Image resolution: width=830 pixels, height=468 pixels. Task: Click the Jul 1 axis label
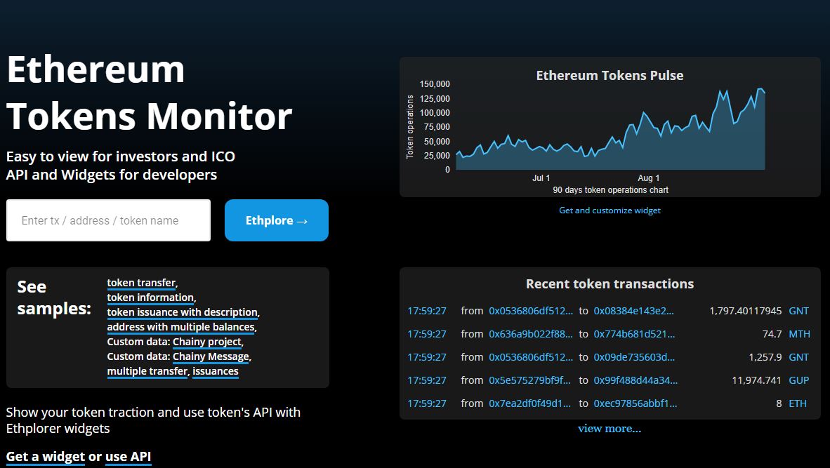coord(541,178)
